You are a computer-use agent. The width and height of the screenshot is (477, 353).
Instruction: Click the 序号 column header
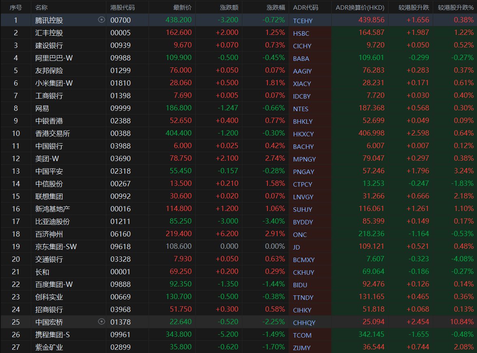[x=15, y=7]
